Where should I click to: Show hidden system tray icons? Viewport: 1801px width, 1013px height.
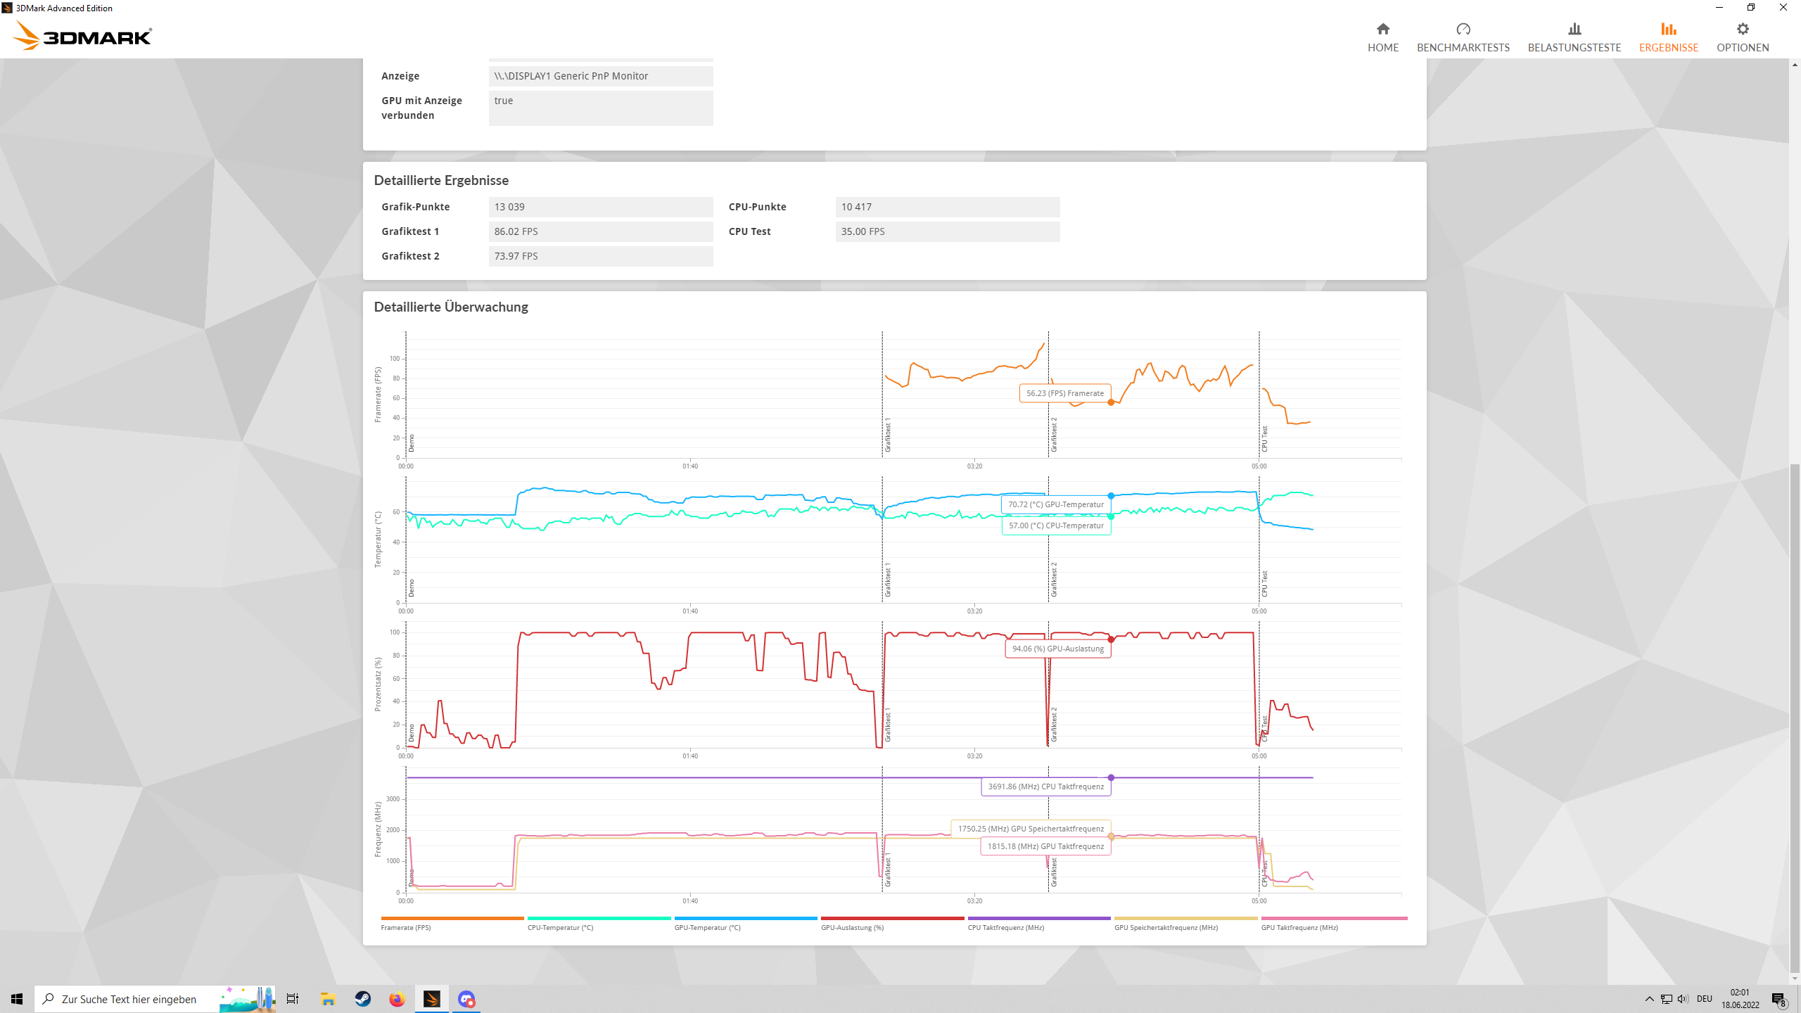point(1649,999)
